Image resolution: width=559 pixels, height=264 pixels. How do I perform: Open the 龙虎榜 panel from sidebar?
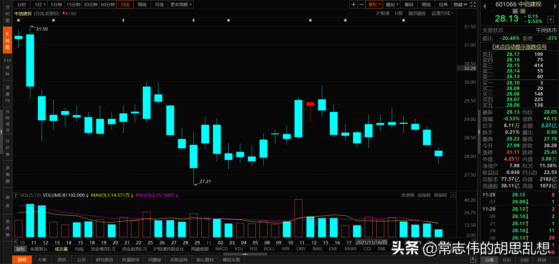(x=7, y=226)
